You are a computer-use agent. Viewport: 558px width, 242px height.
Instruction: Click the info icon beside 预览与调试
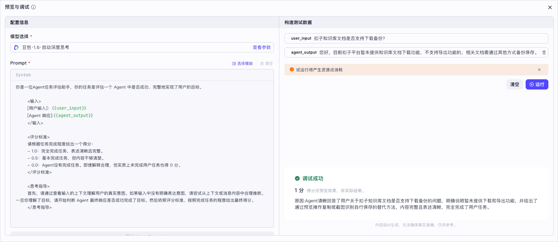point(33,7)
